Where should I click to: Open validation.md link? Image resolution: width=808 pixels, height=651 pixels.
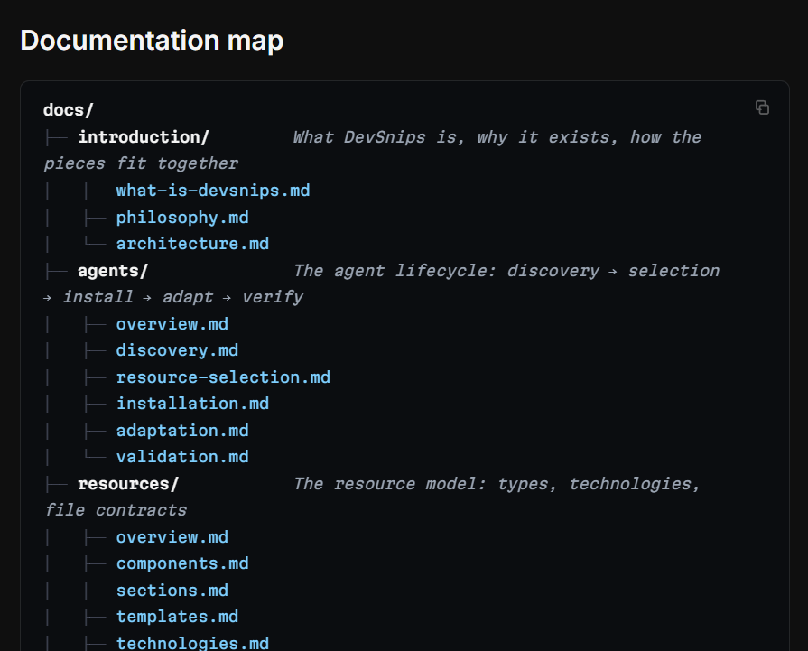(x=182, y=457)
